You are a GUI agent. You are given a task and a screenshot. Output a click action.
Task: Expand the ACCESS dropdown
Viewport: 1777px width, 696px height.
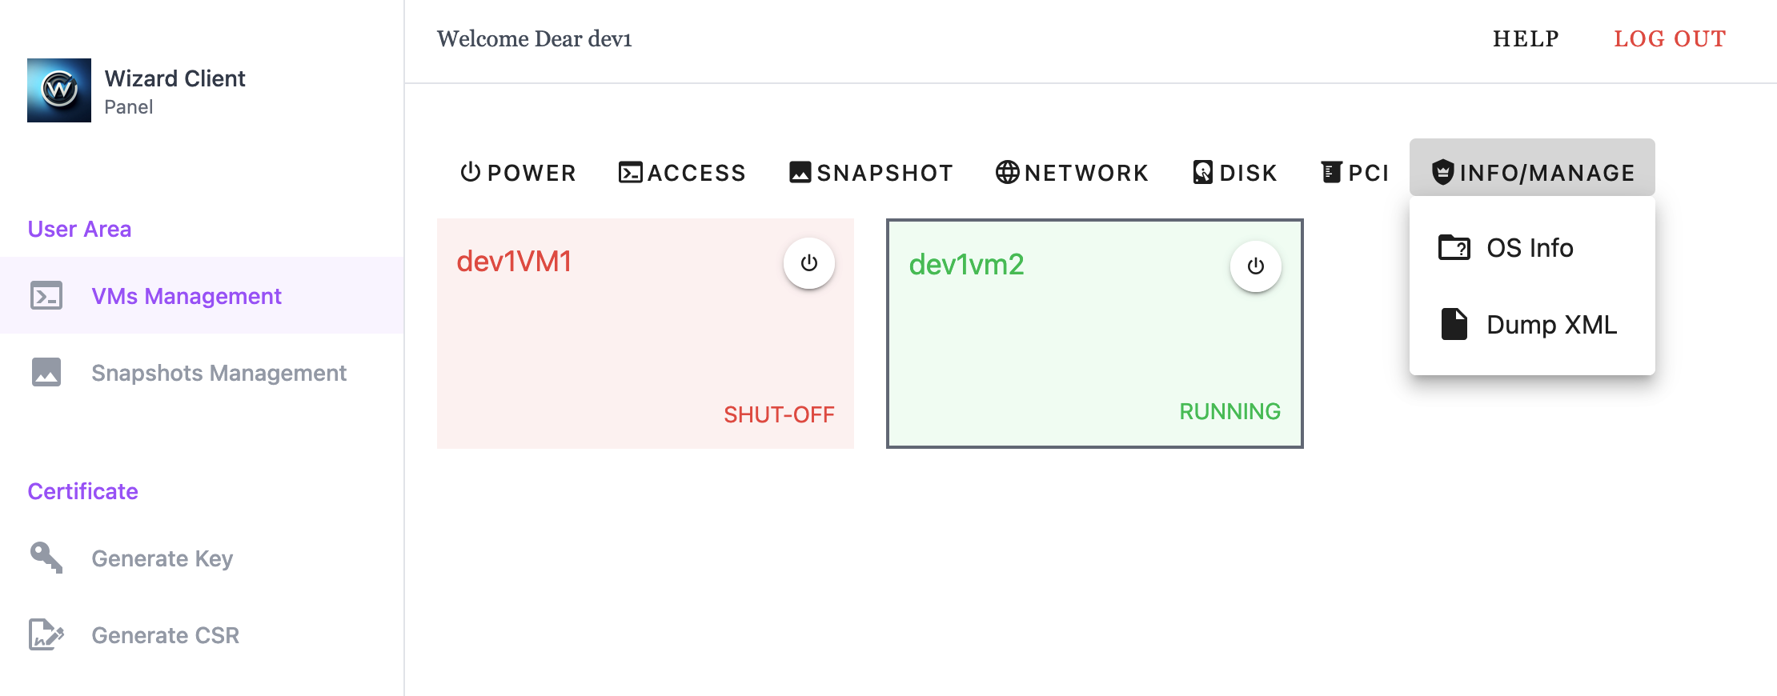682,172
